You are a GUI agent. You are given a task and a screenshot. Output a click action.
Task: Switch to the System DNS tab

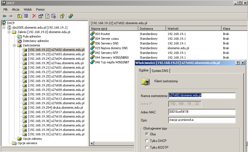pyautogui.click(x=160, y=71)
